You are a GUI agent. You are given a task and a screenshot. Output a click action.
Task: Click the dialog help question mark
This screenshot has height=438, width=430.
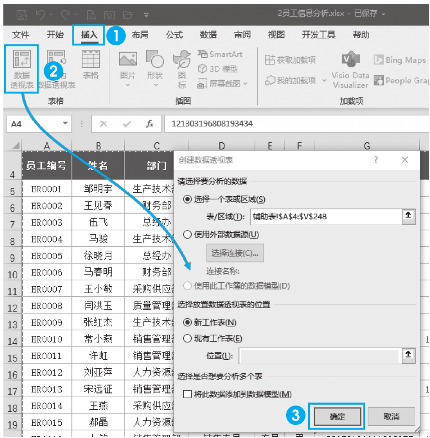(376, 160)
